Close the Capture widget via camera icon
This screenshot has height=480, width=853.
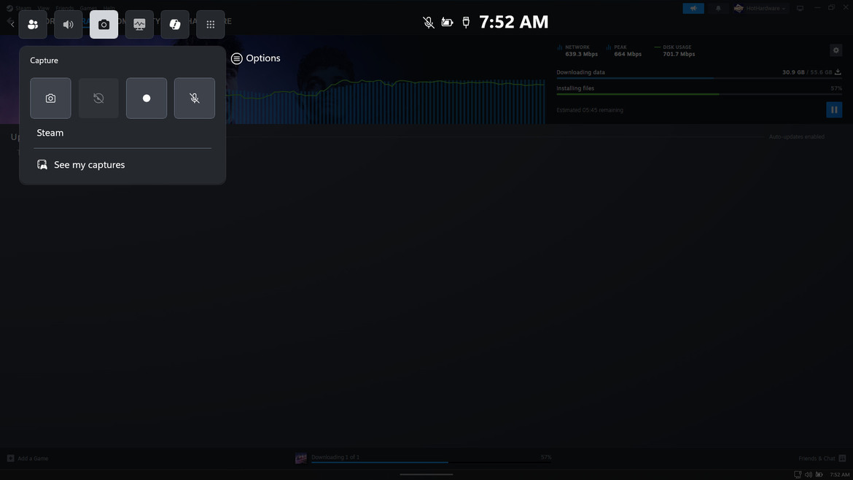pyautogui.click(x=104, y=25)
